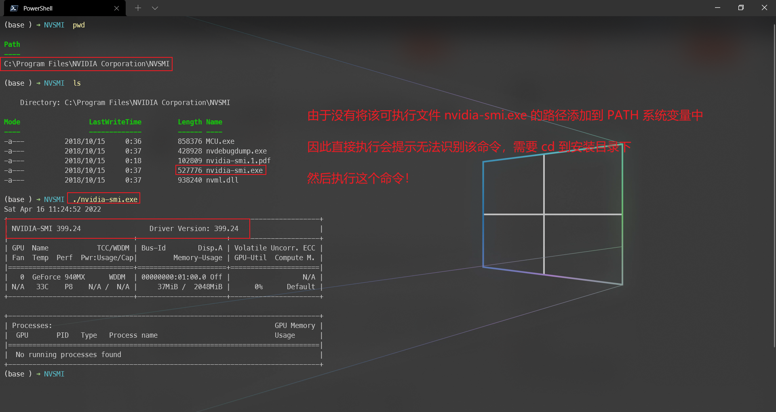Viewport: 776px width, 412px height.
Task: Click the ls command text
Action: point(77,83)
